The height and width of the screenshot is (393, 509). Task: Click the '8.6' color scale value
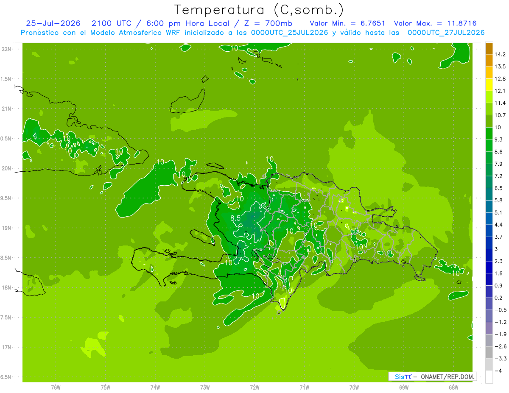499,152
